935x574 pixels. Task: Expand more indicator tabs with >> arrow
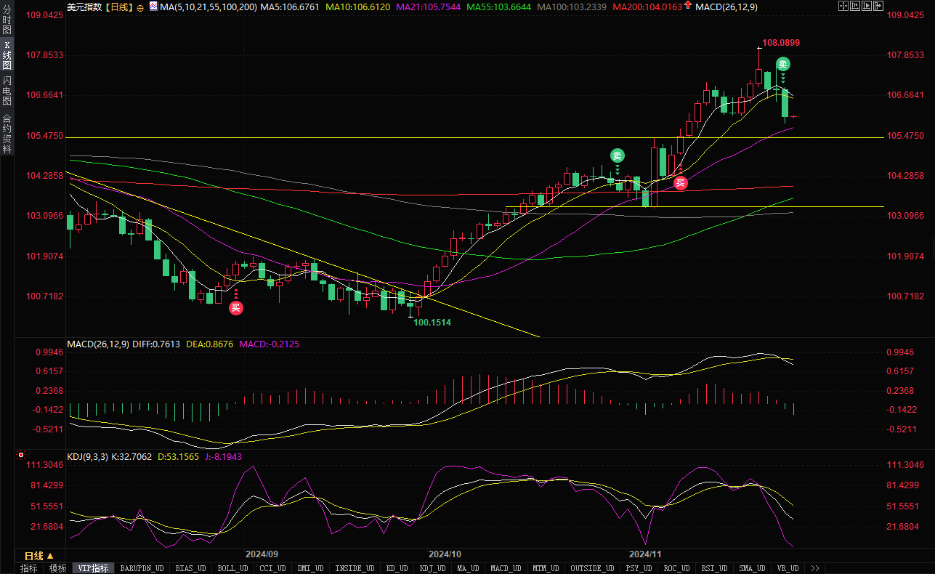coord(815,568)
